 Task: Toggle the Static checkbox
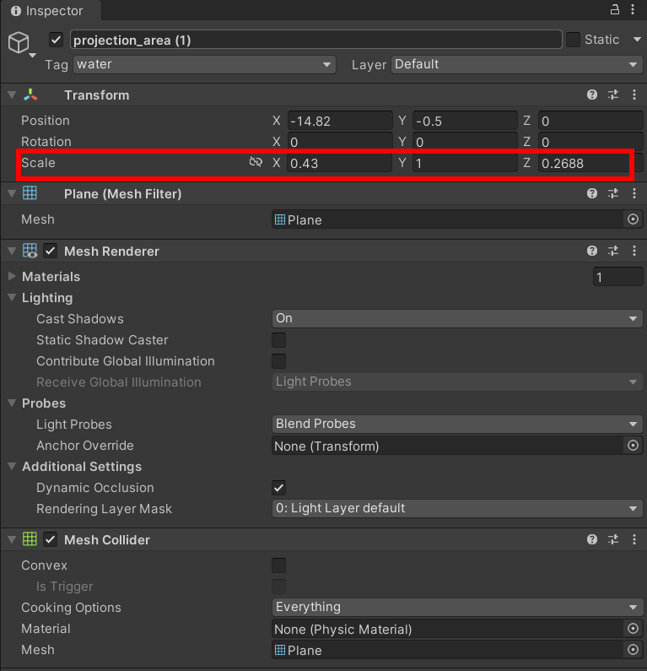click(x=573, y=40)
